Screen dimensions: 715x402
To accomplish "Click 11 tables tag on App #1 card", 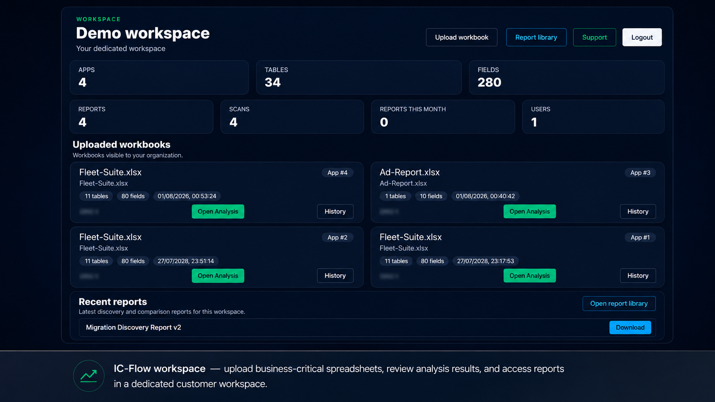I will pyautogui.click(x=396, y=261).
